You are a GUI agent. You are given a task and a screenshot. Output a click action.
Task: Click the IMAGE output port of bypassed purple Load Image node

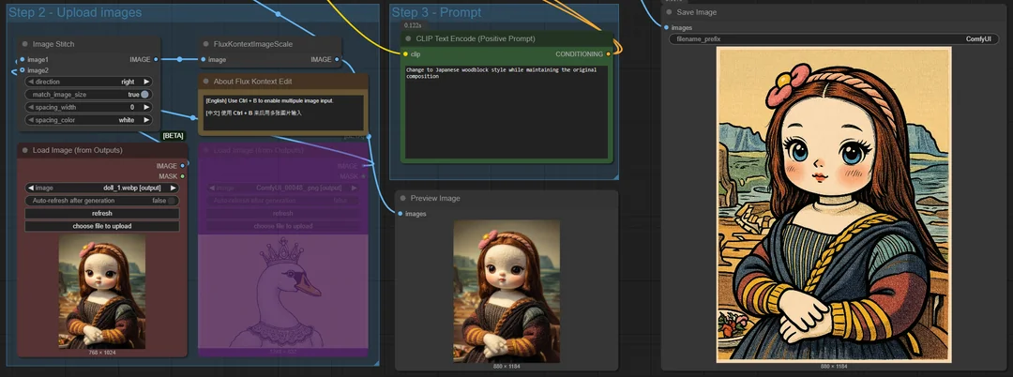[363, 166]
